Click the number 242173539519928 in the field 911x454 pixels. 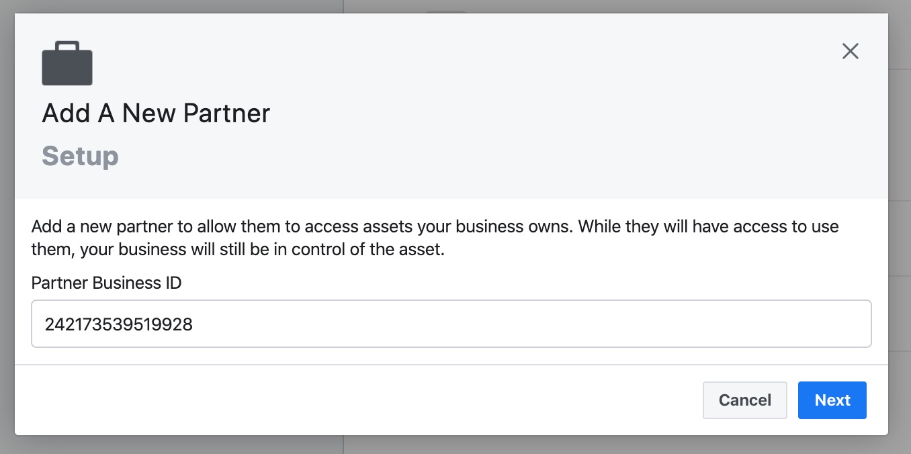click(119, 324)
